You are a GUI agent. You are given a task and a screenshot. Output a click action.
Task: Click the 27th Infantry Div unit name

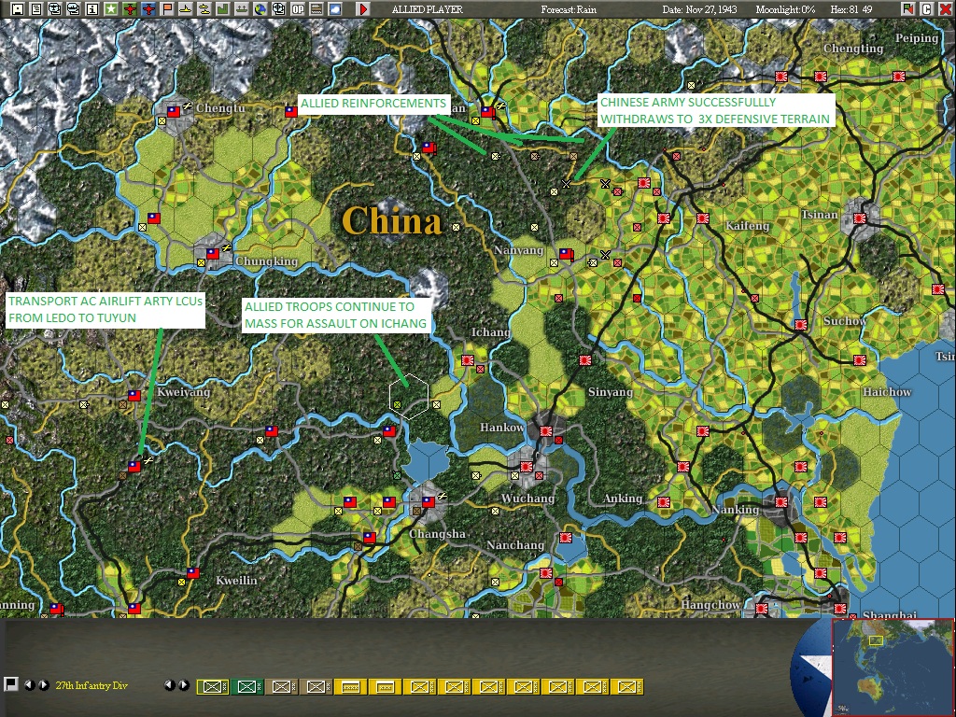pyautogui.click(x=91, y=685)
